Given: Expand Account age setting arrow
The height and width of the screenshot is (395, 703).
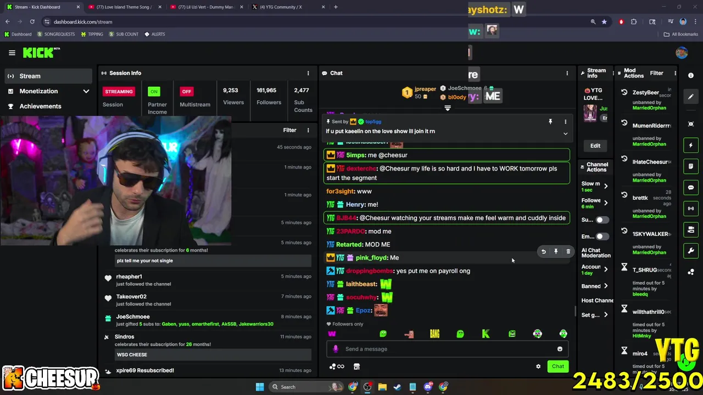Looking at the screenshot, I should [605, 269].
